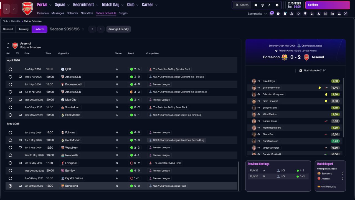
Task: Open the Real Madrid Semi Final Second Leg competition
Action: pos(177,140)
